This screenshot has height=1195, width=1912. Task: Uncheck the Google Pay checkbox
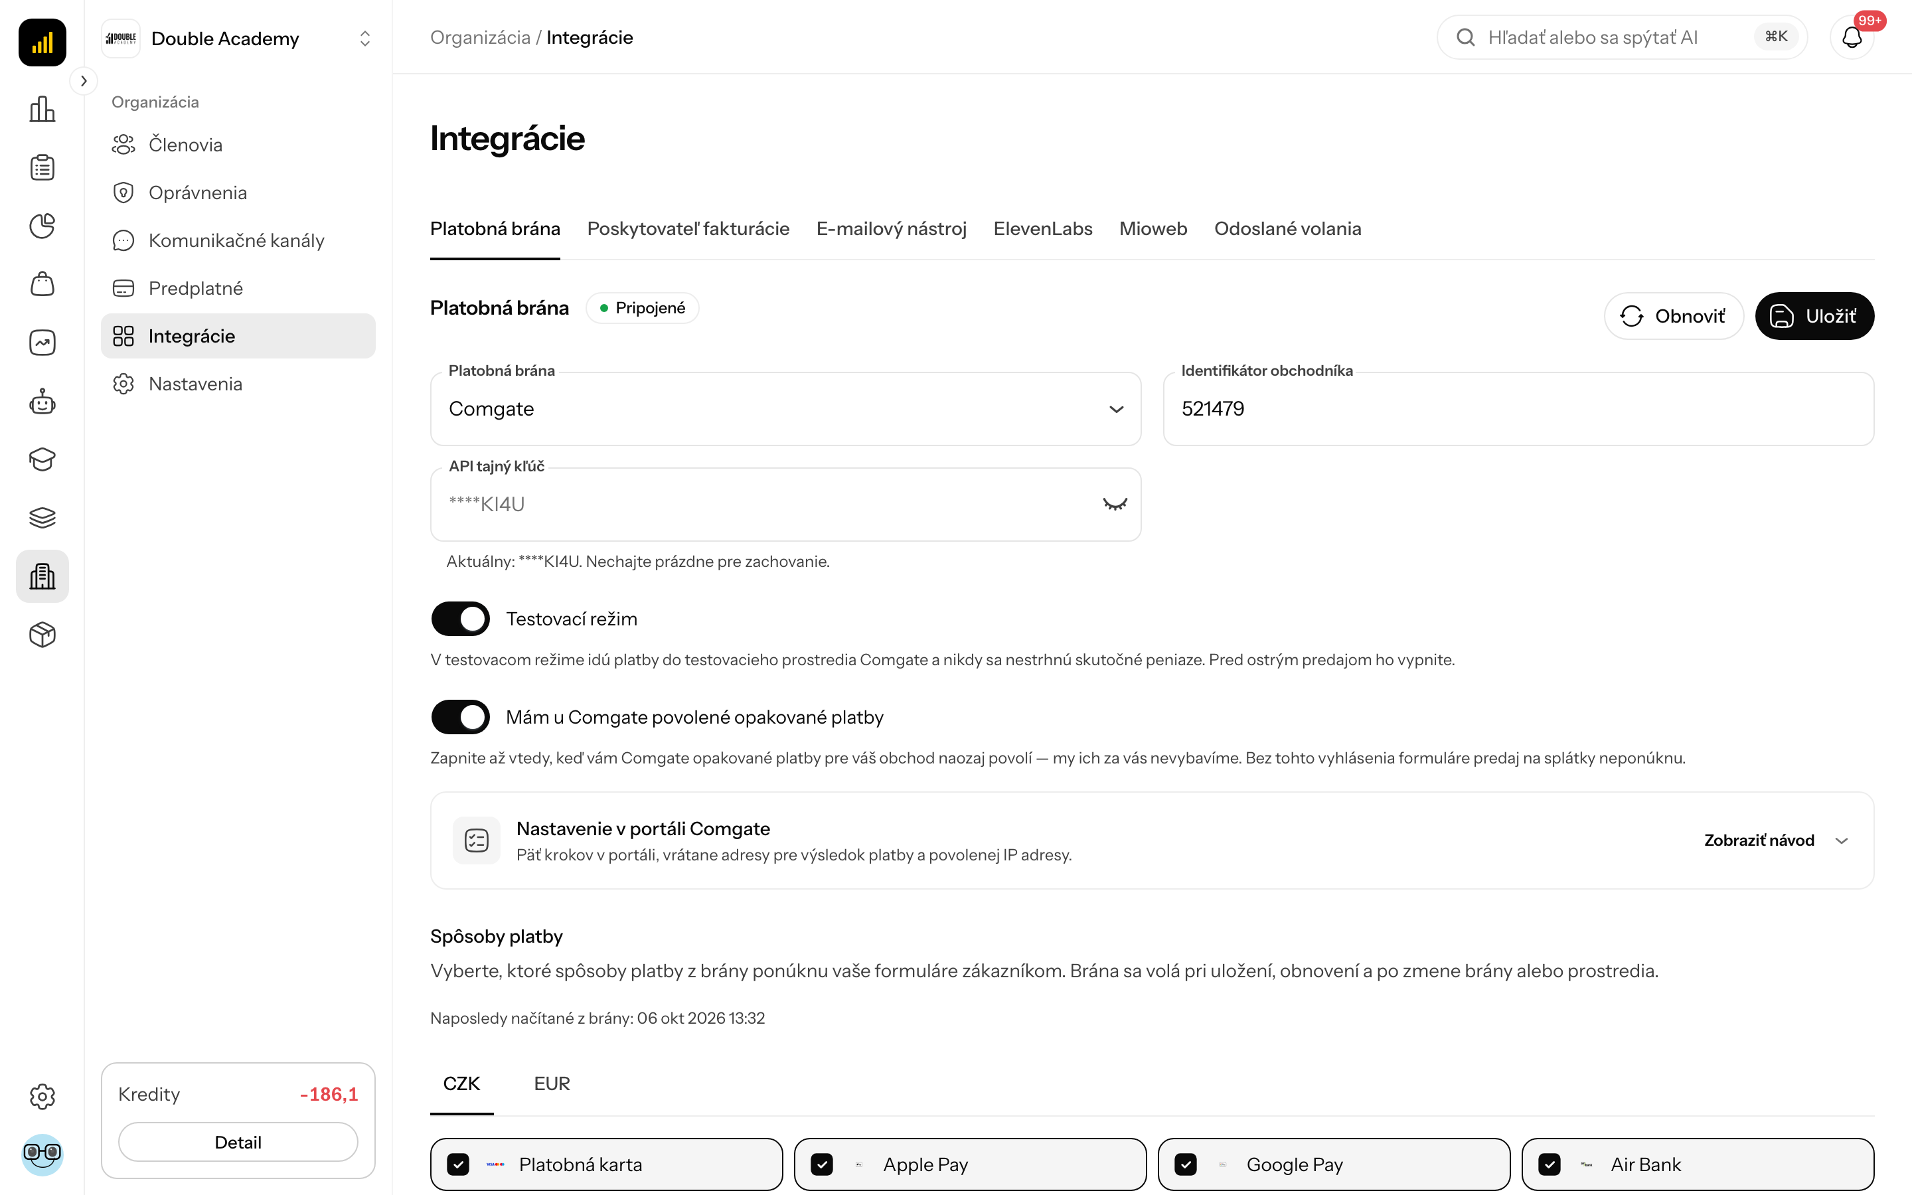[x=1186, y=1164]
